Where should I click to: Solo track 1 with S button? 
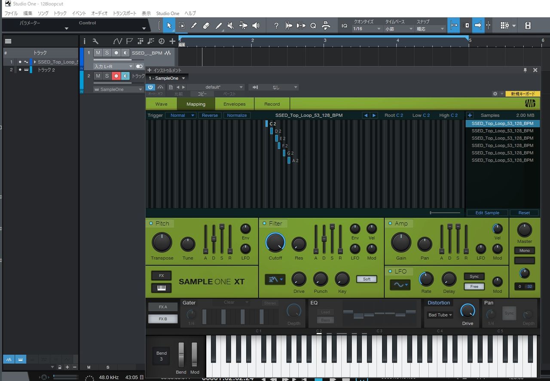[107, 53]
